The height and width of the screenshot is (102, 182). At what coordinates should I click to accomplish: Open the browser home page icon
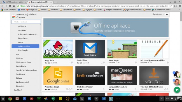pyautogui.click(x=14, y=6)
